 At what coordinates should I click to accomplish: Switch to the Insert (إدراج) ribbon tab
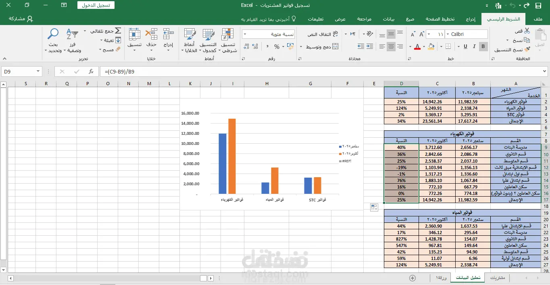pyautogui.click(x=471, y=19)
